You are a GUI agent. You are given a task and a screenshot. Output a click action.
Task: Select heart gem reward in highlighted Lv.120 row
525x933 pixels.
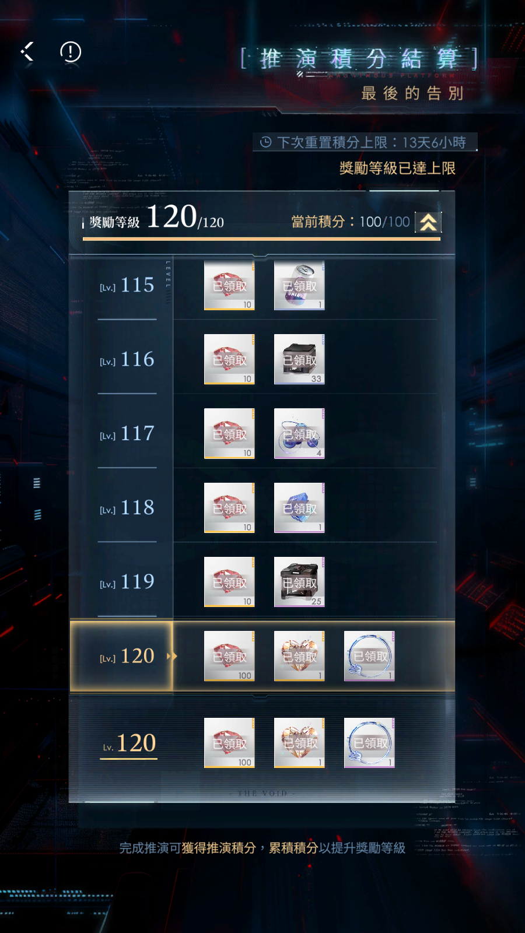299,656
